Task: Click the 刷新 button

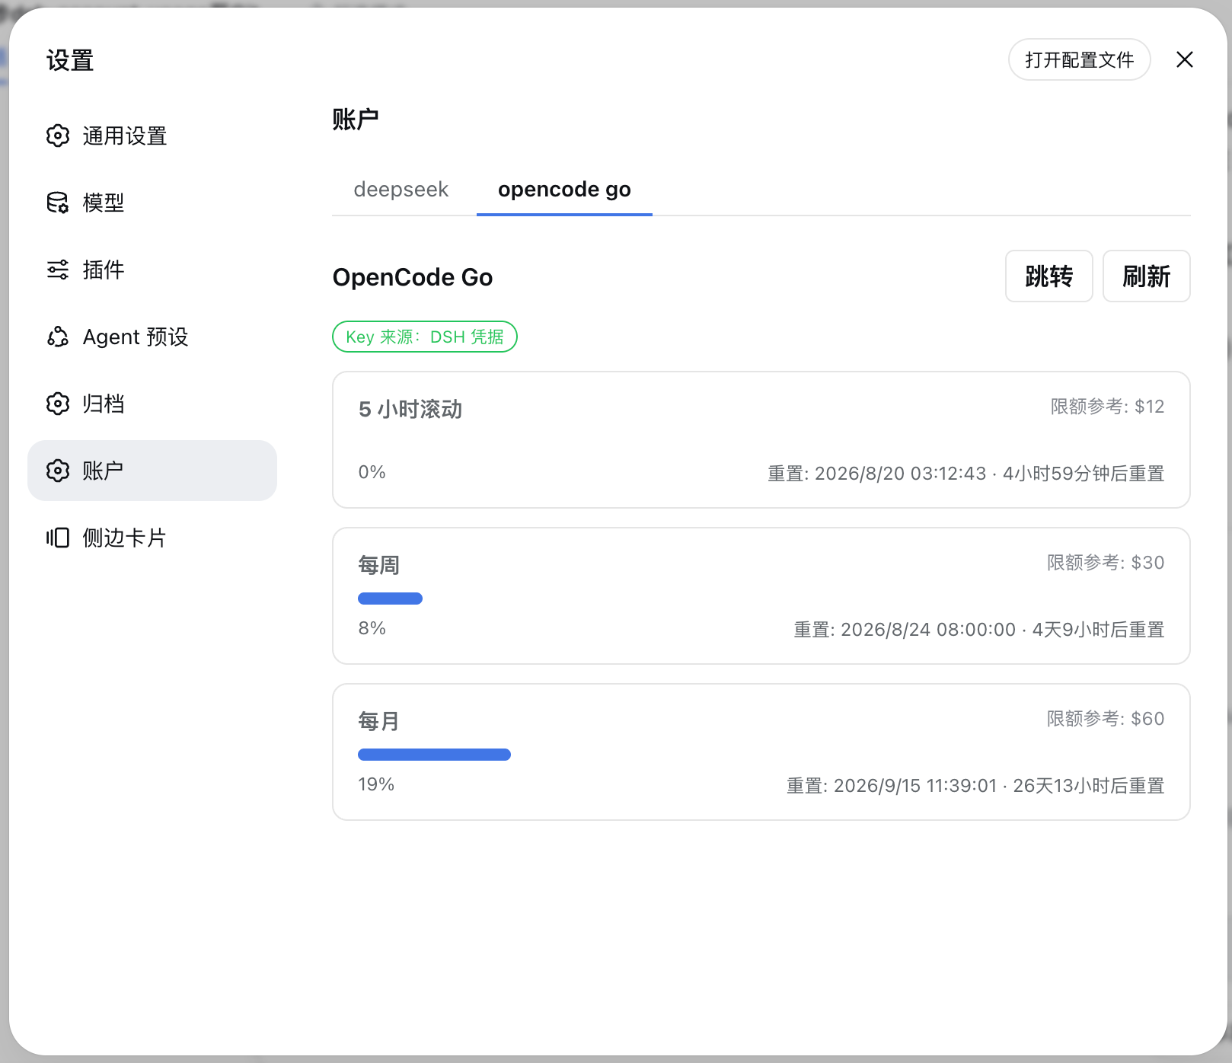Action: click(x=1146, y=276)
